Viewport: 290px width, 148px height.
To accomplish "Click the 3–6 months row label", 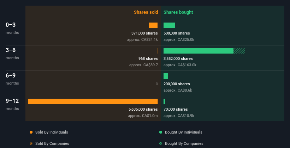I will click(x=12, y=54).
